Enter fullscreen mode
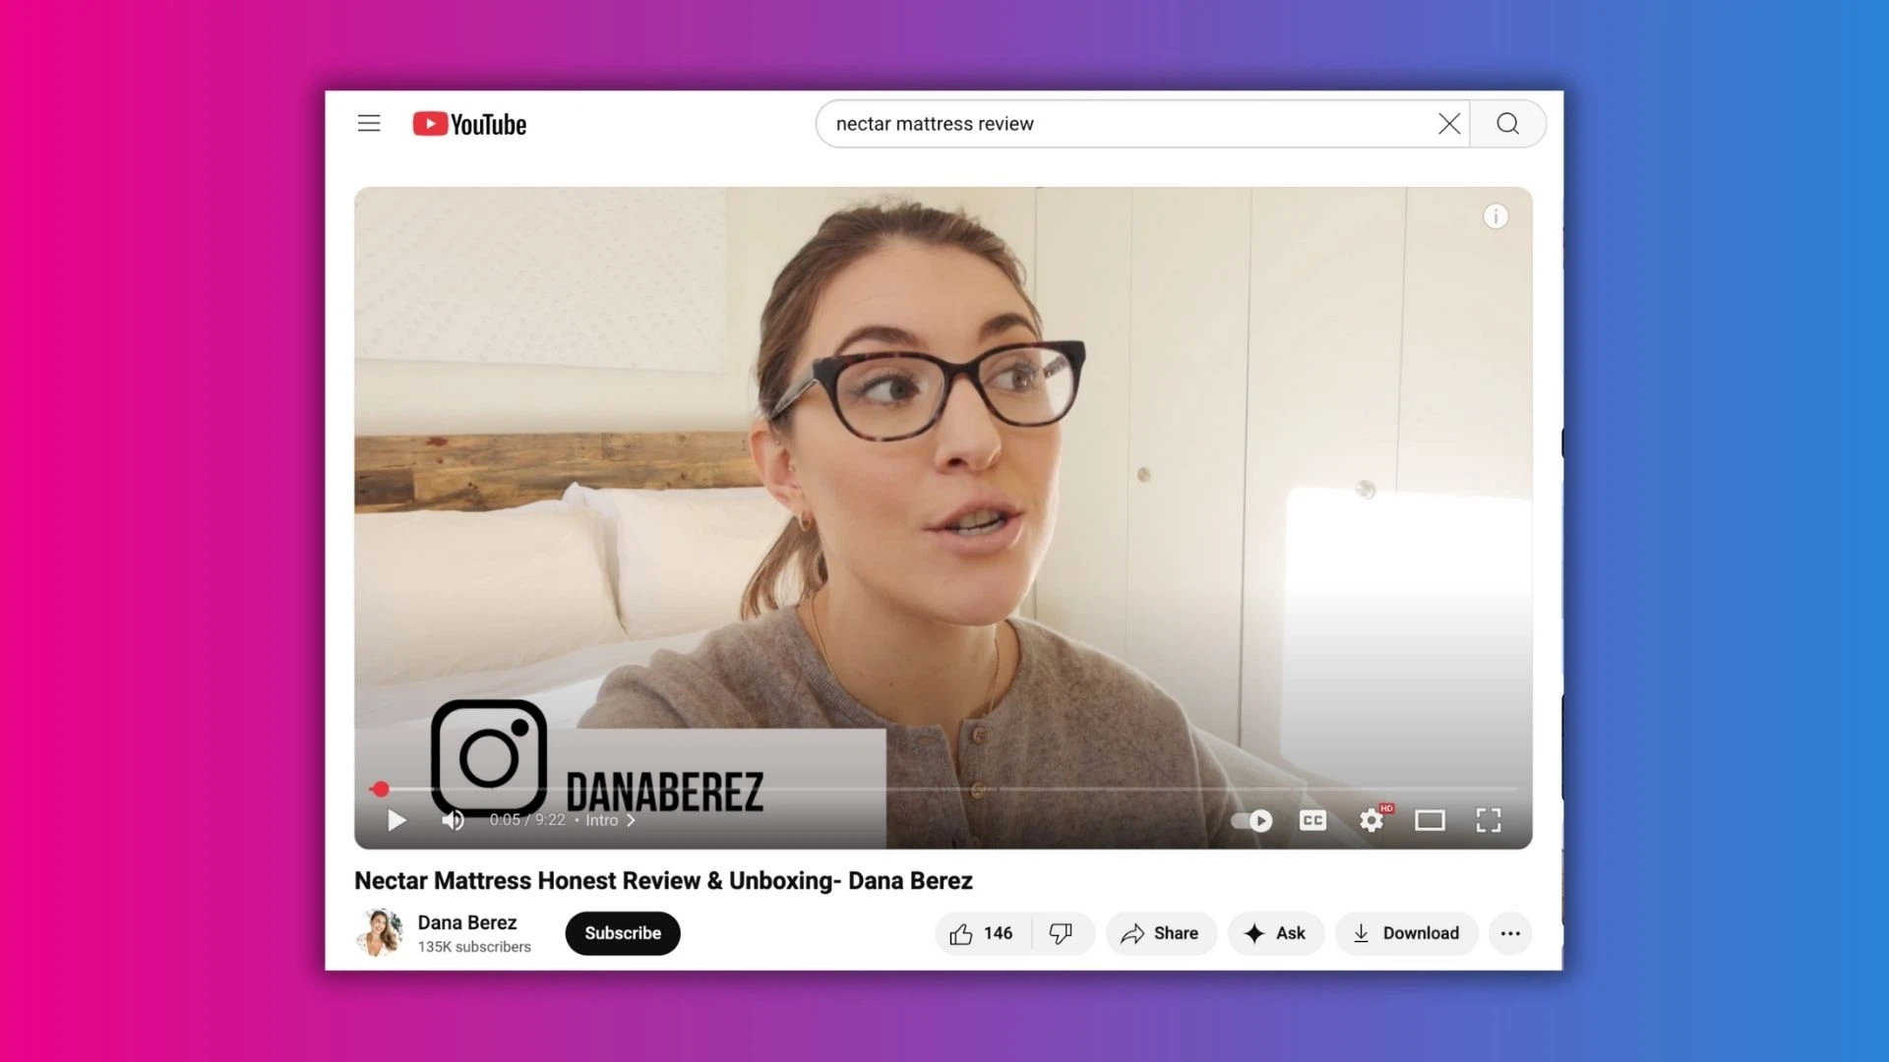The width and height of the screenshot is (1889, 1062). [x=1488, y=820]
